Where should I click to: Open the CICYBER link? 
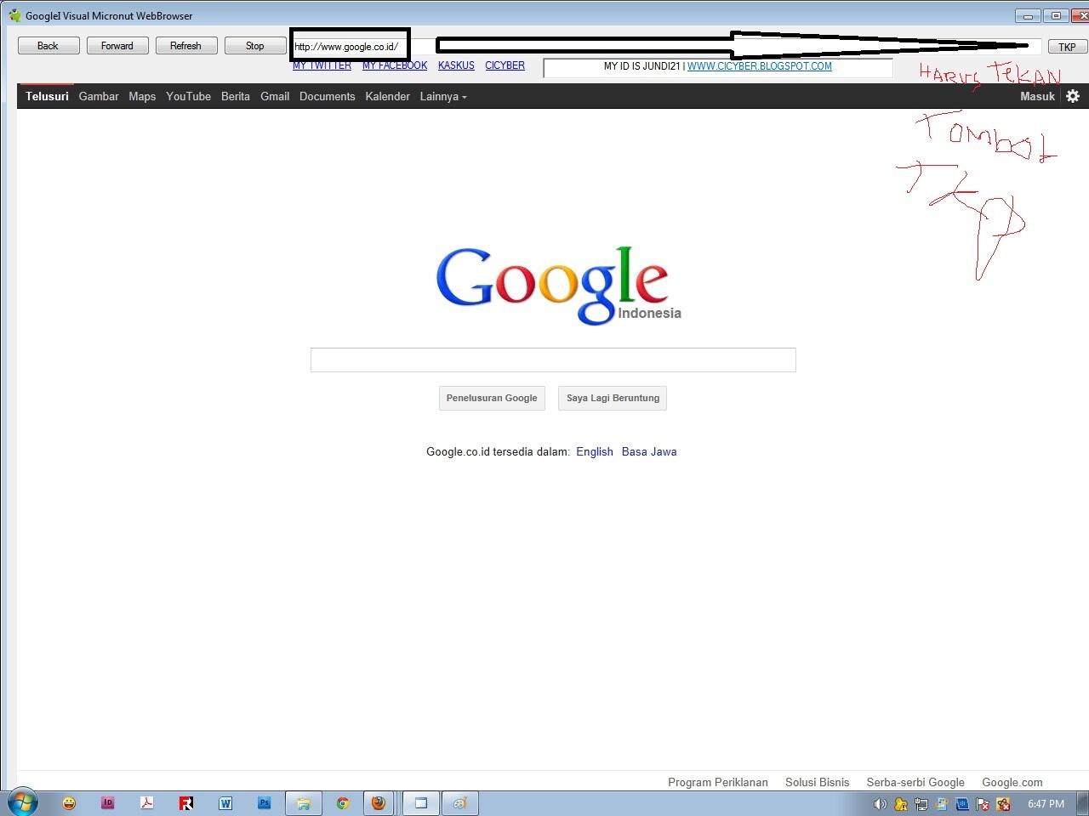click(505, 65)
